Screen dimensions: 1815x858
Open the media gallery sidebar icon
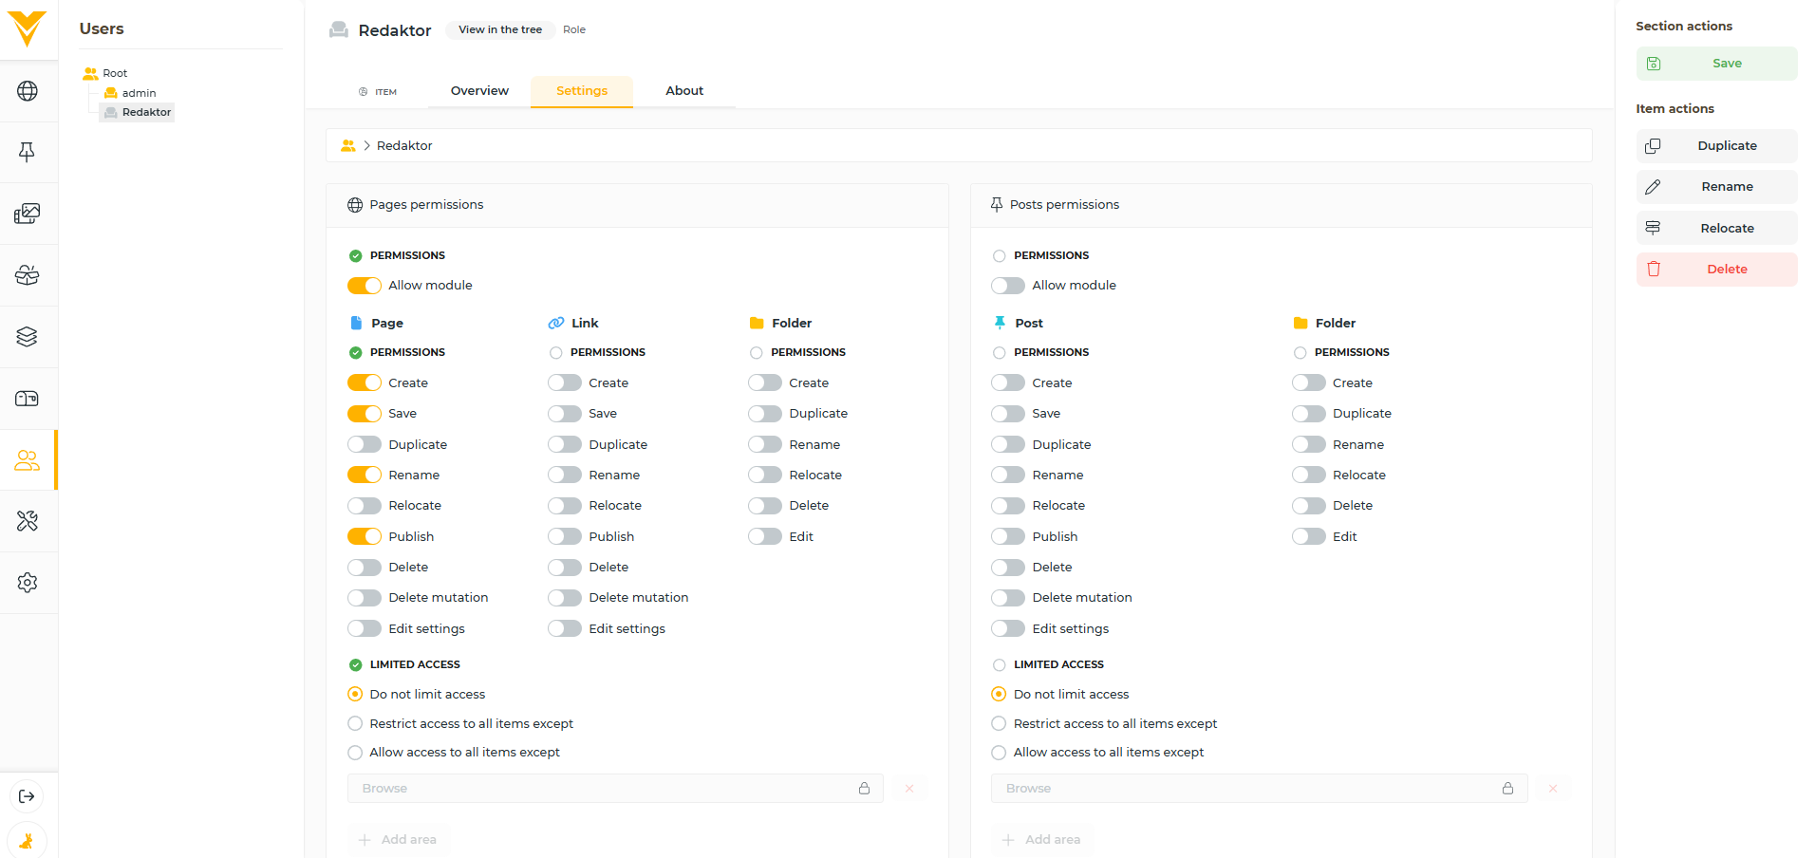28,214
